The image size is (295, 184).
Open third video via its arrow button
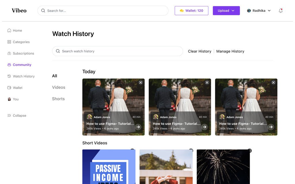271,127
